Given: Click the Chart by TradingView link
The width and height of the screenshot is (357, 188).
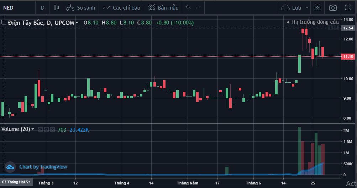Looking at the screenshot, I should [43, 167].
